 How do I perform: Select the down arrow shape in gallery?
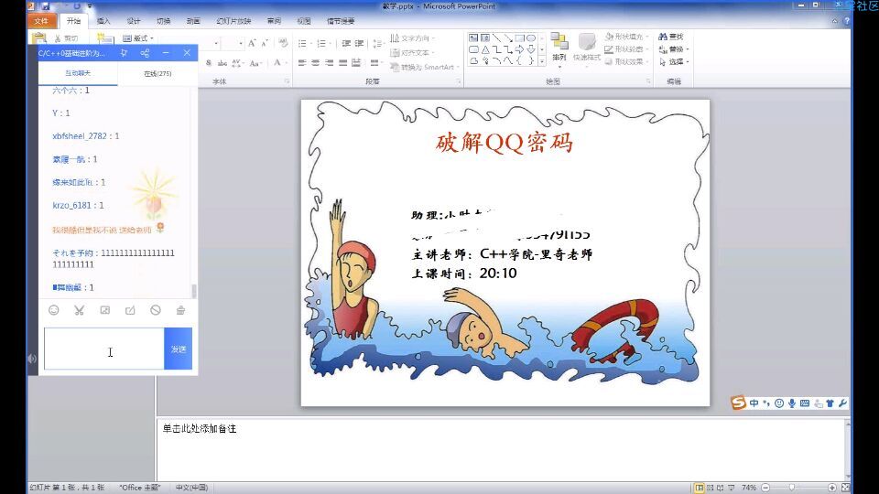[x=530, y=49]
